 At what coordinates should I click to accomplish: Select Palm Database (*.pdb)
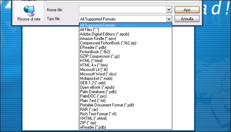point(125,92)
